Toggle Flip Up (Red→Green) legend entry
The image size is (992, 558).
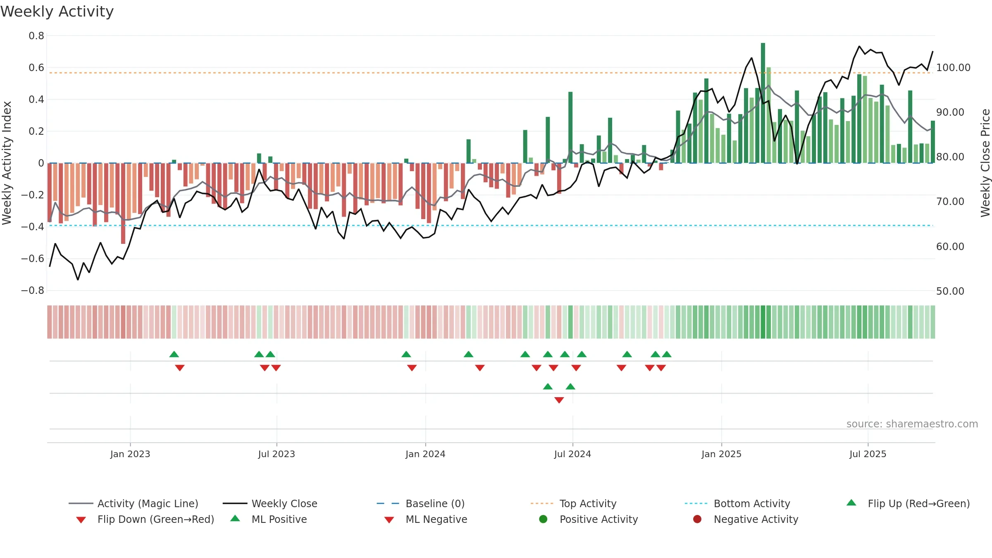908,503
